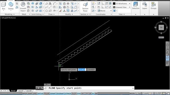Close the command line with X
The image size is (170, 95).
[38, 88]
